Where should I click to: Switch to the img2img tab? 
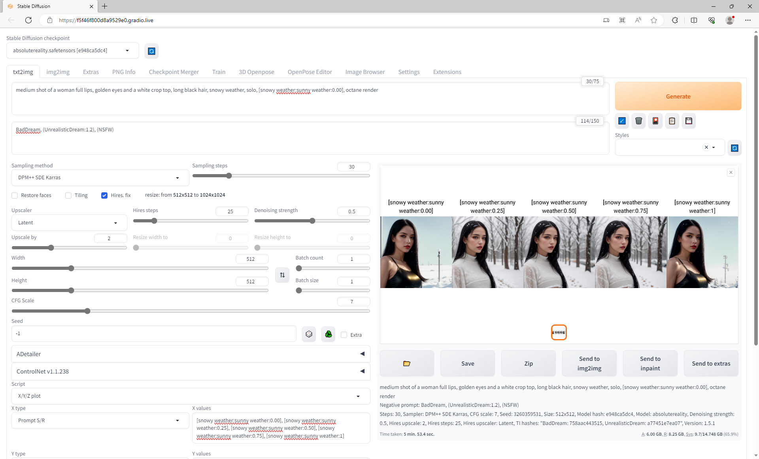pyautogui.click(x=58, y=72)
